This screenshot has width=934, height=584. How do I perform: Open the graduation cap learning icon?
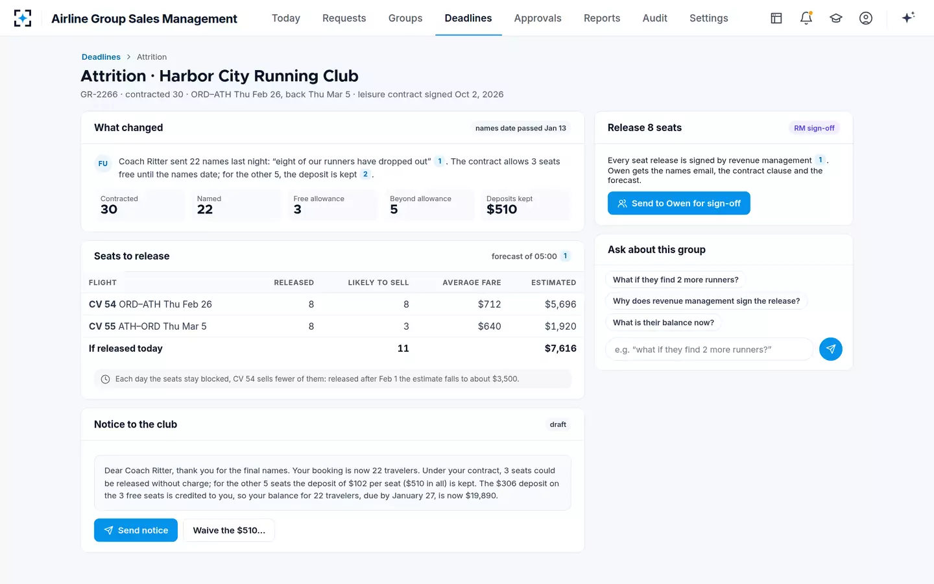click(836, 18)
